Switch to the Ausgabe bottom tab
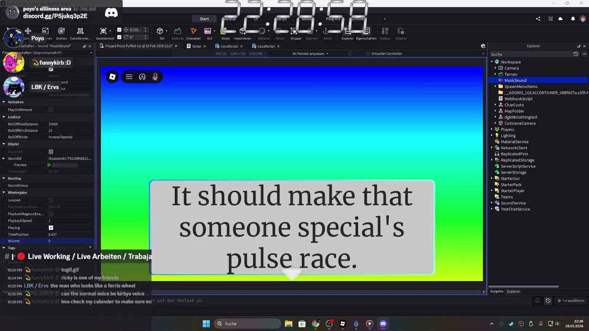The image size is (589, 331). [x=497, y=291]
